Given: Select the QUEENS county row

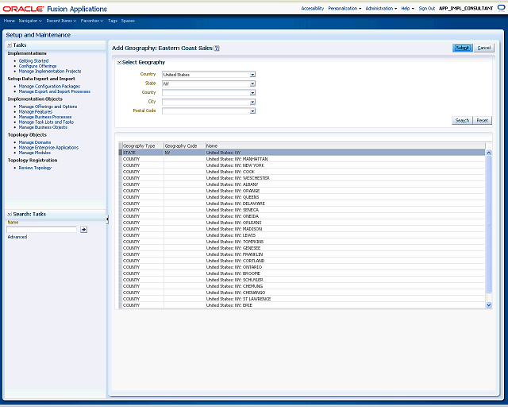Looking at the screenshot, I should tap(302, 197).
